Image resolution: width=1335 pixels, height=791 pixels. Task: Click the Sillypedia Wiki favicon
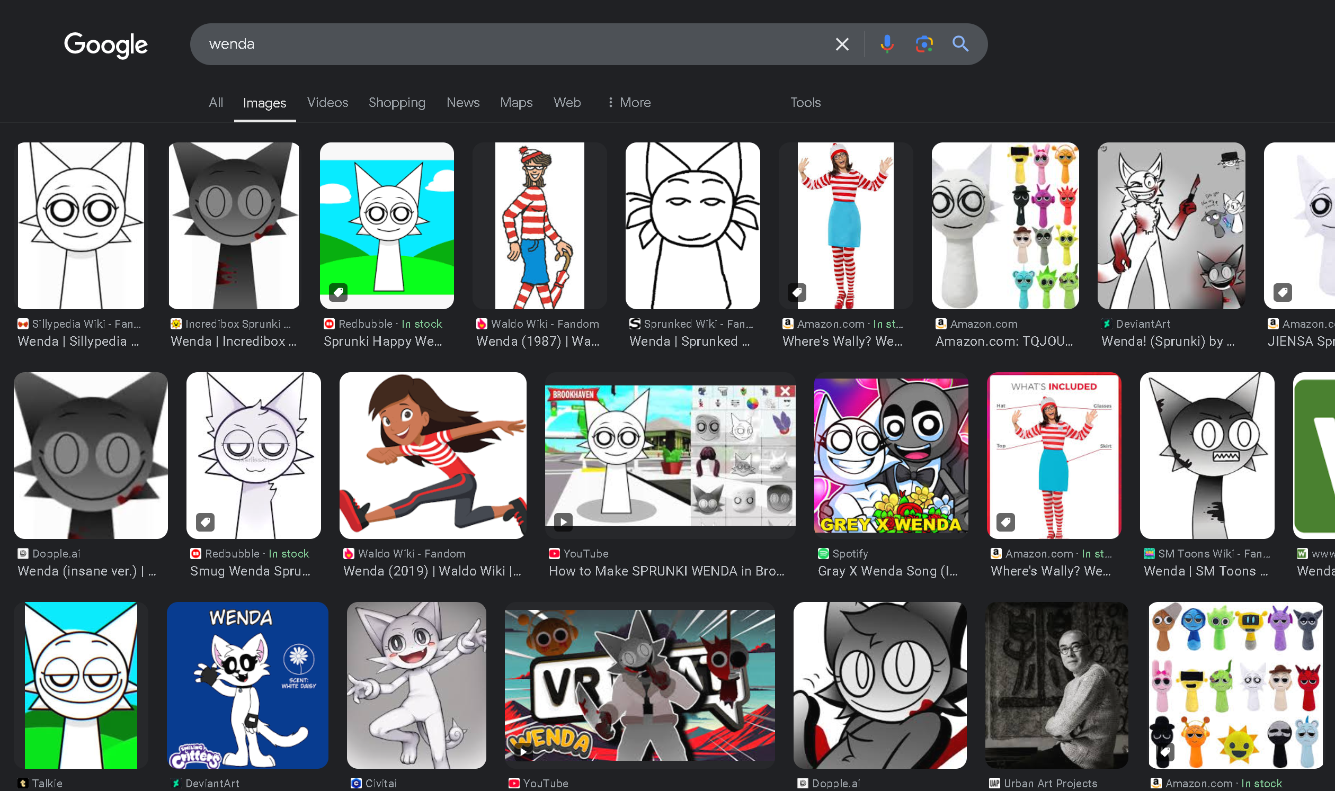tap(23, 323)
